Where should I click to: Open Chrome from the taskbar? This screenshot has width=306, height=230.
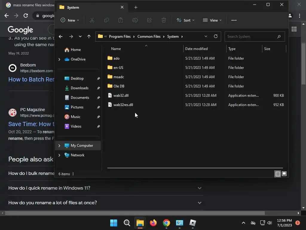166,223
